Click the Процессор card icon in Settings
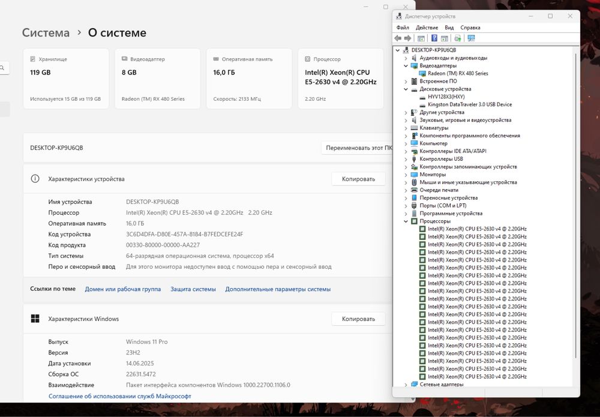600x417 pixels. point(307,59)
